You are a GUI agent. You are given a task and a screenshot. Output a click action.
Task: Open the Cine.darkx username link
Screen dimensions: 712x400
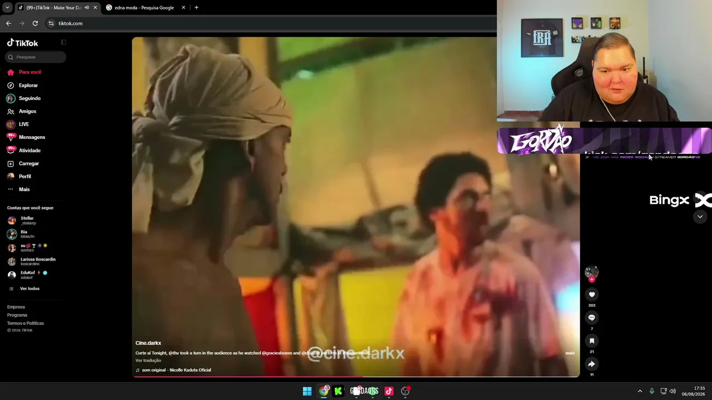[149, 343]
